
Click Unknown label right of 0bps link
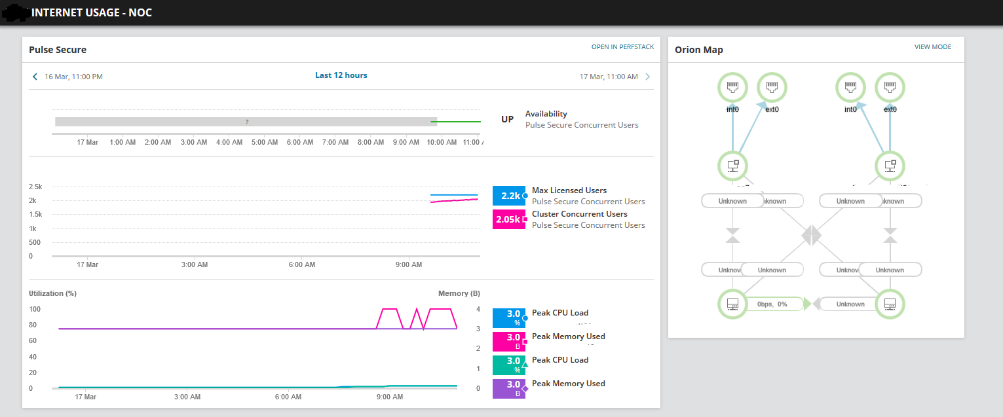pos(850,304)
